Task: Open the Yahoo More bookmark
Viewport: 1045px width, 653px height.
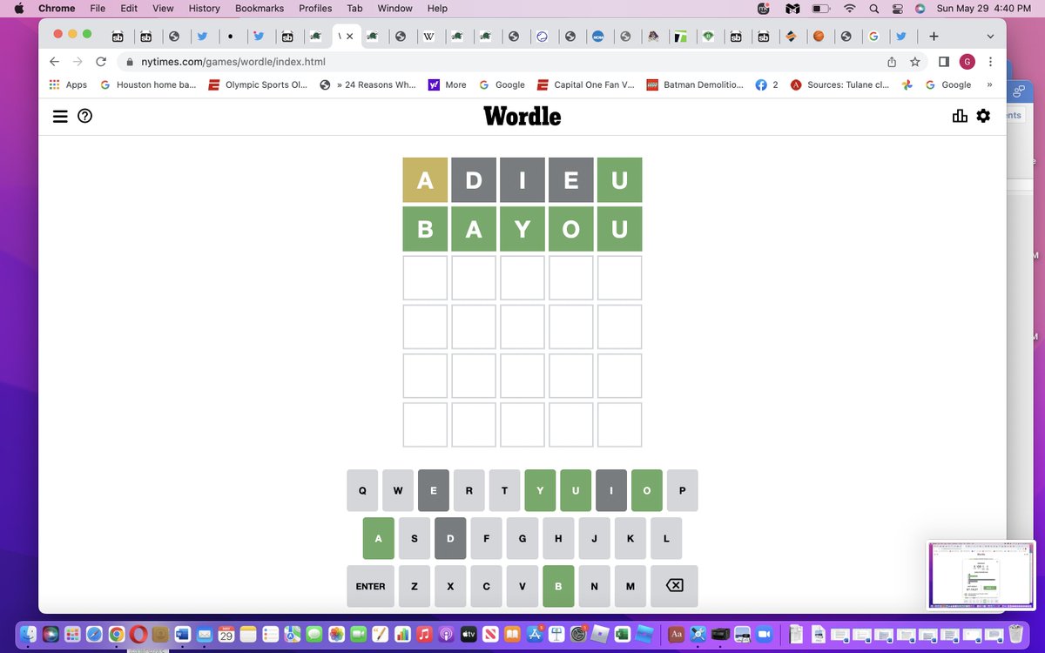Action: coord(448,84)
